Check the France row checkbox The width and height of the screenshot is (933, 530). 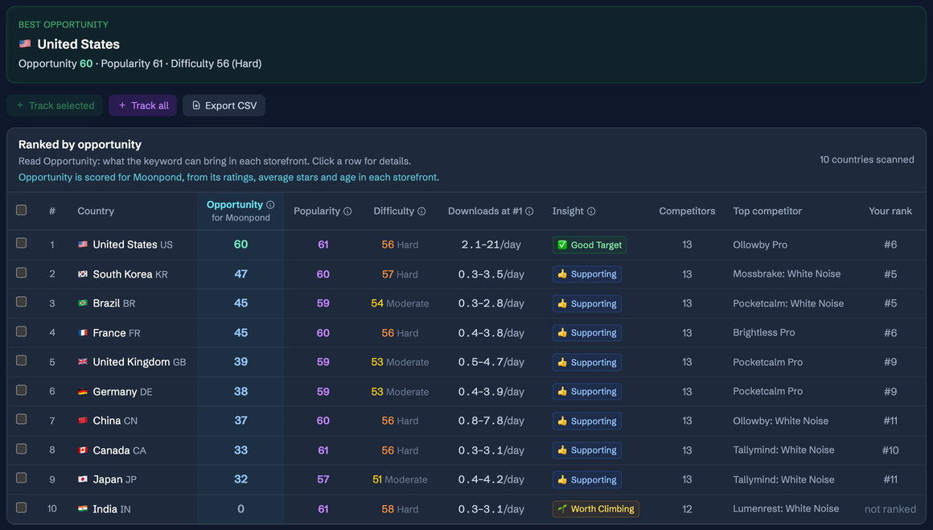22,331
